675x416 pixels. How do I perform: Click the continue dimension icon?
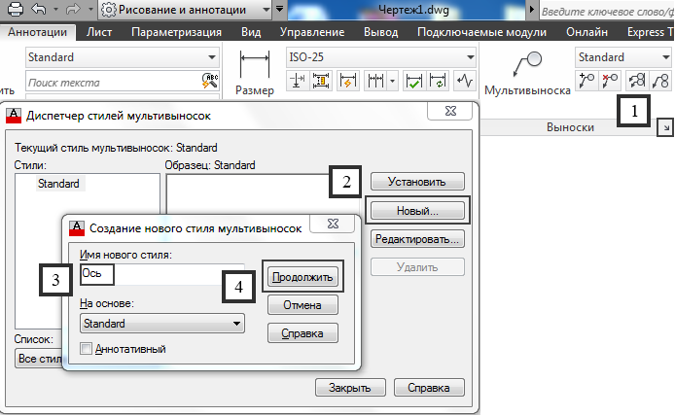tap(375, 81)
